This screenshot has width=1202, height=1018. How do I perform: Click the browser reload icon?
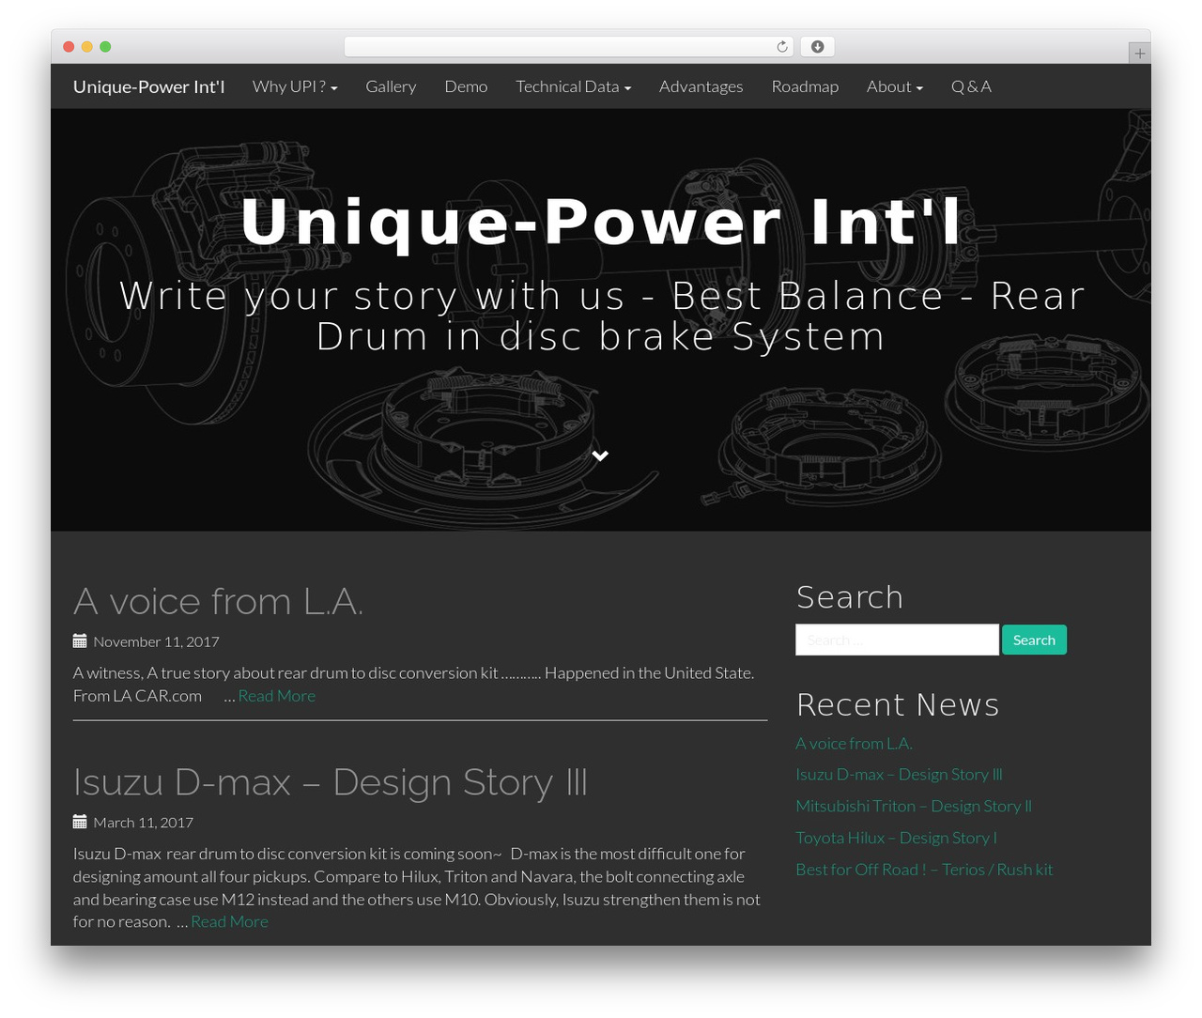coord(781,47)
